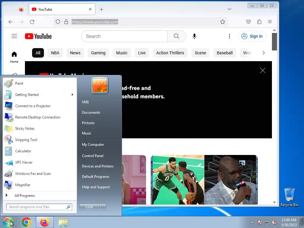Viewport: 304px width, 228px height.
Task: Click the Windows Start orb
Action: (x=8, y=222)
